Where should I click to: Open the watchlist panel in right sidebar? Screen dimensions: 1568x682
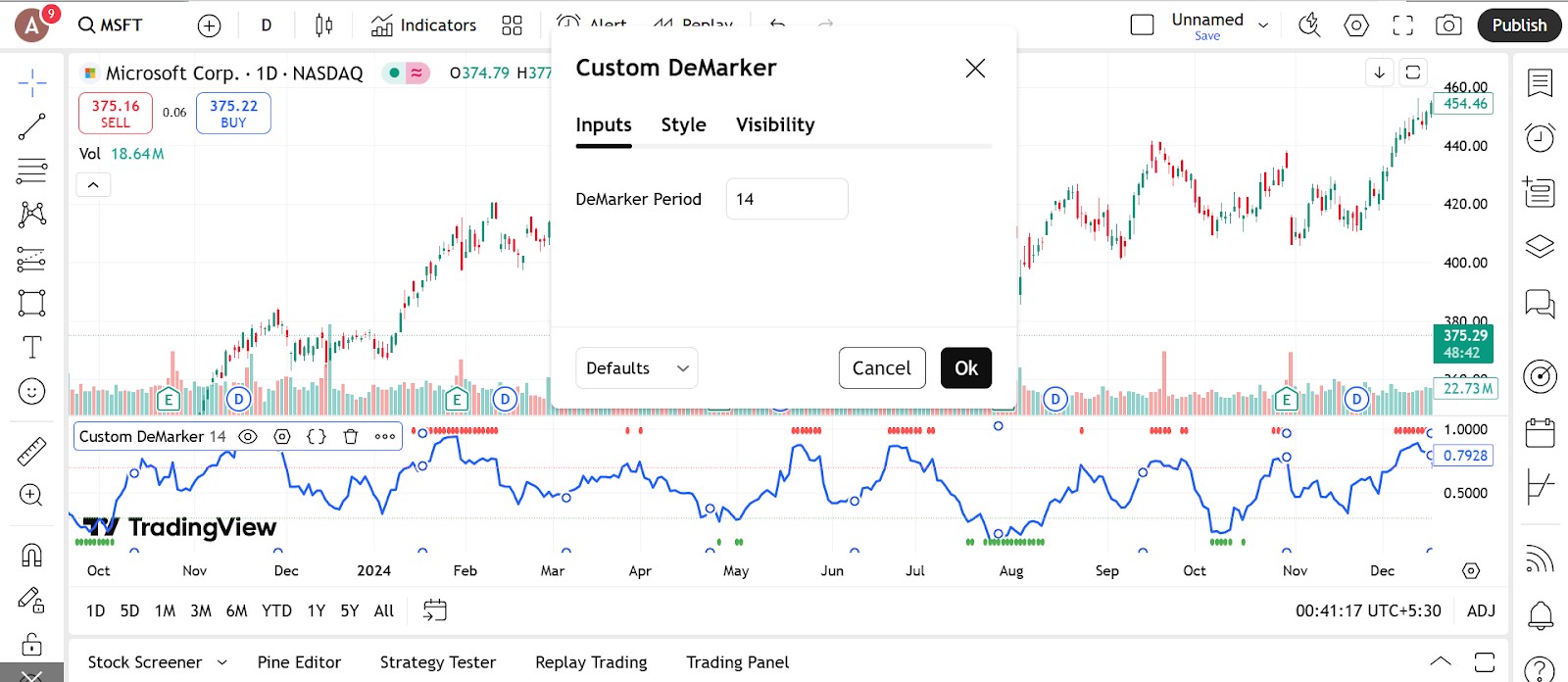[x=1540, y=83]
